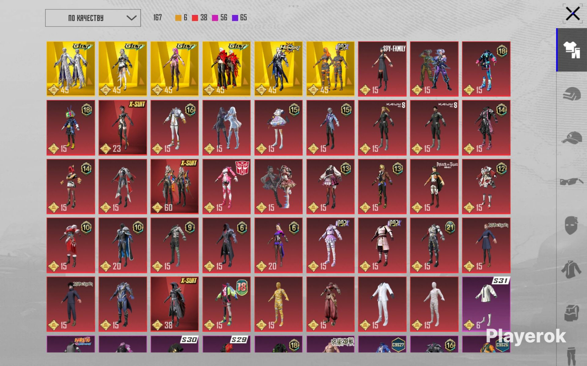587x366 pixels.
Task: Select the purple dress outfit priced 20 with badge 6
Action: click(278, 245)
